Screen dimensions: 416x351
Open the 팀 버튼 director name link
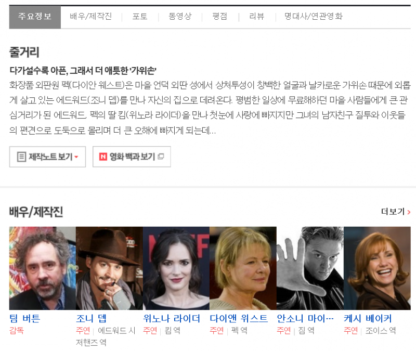(24, 318)
